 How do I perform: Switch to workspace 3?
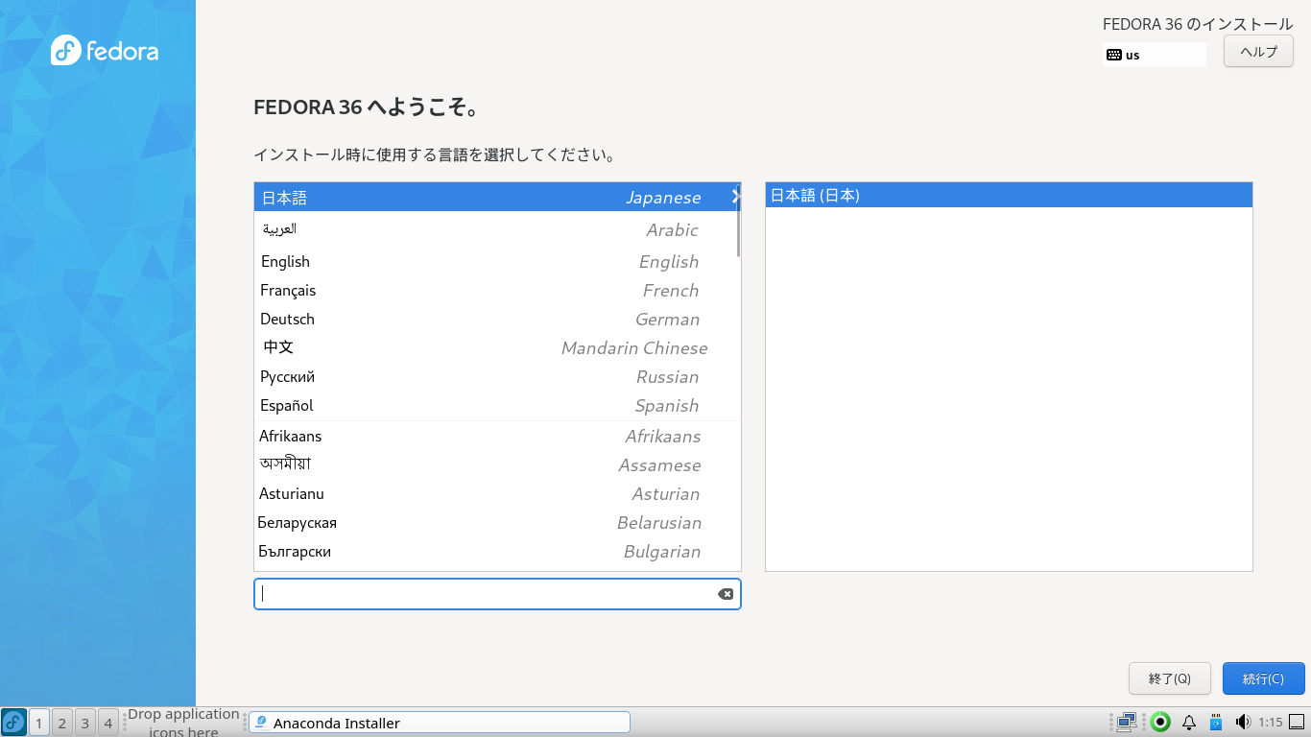(x=85, y=723)
